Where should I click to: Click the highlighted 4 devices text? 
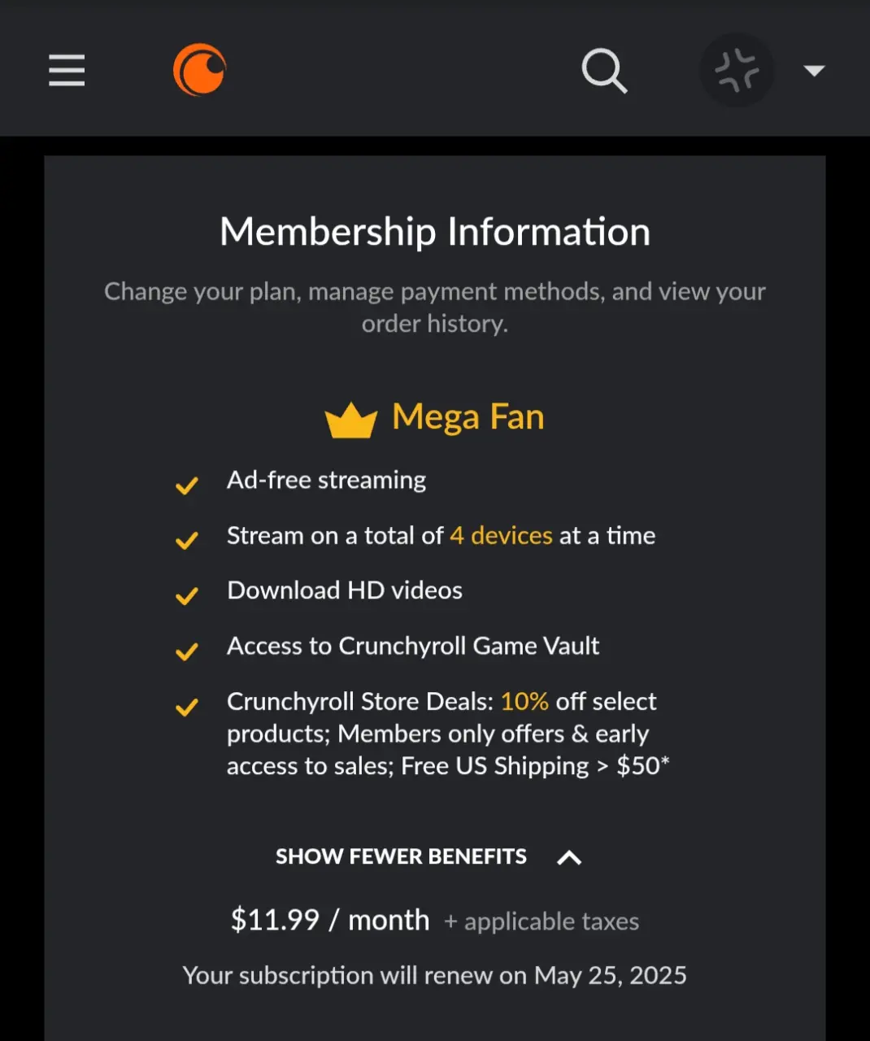(x=501, y=535)
